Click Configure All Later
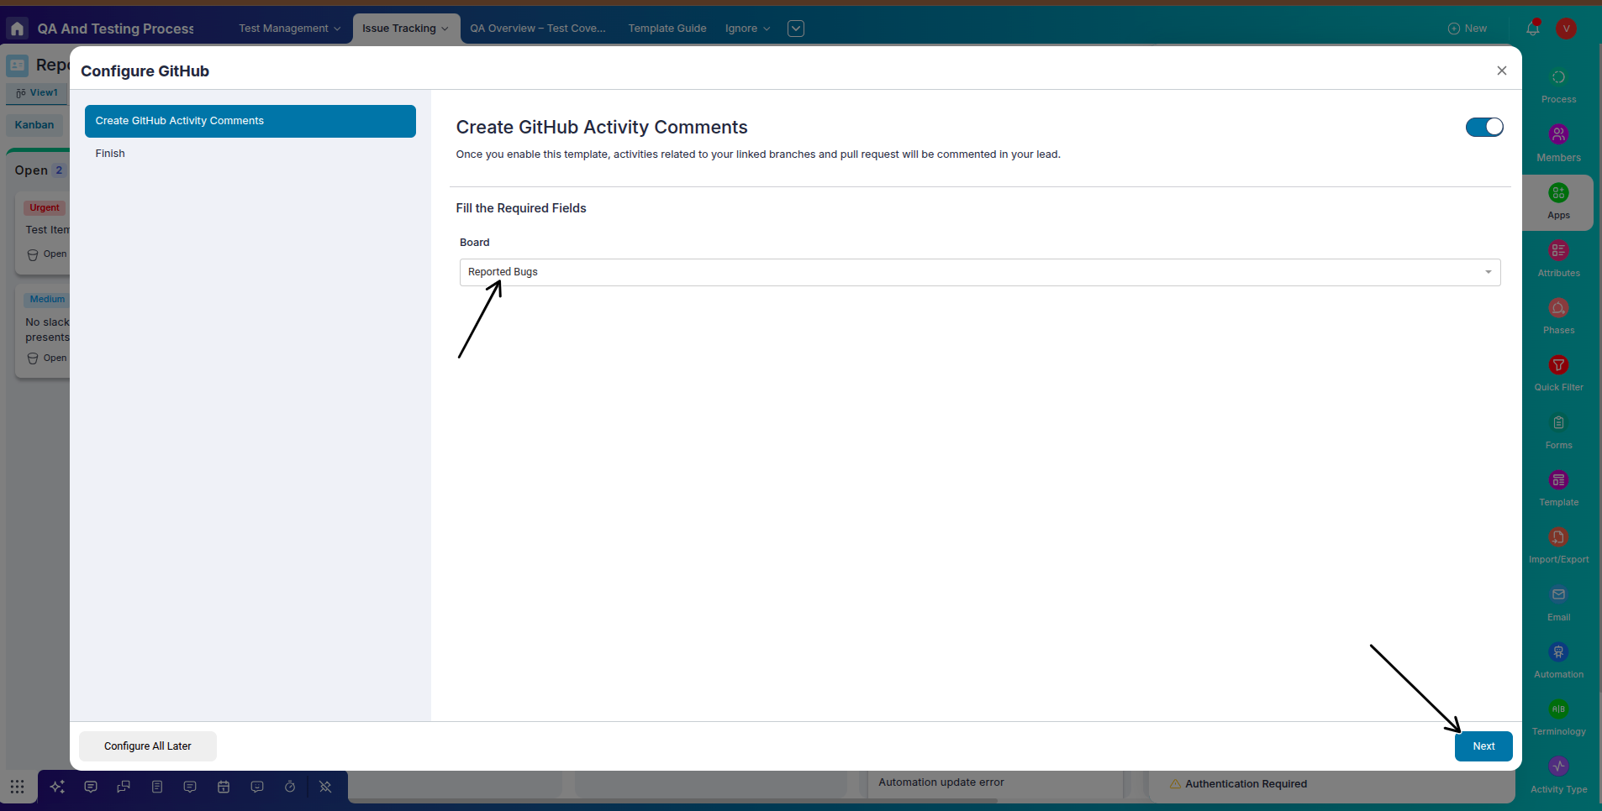The image size is (1602, 811). pos(148,746)
